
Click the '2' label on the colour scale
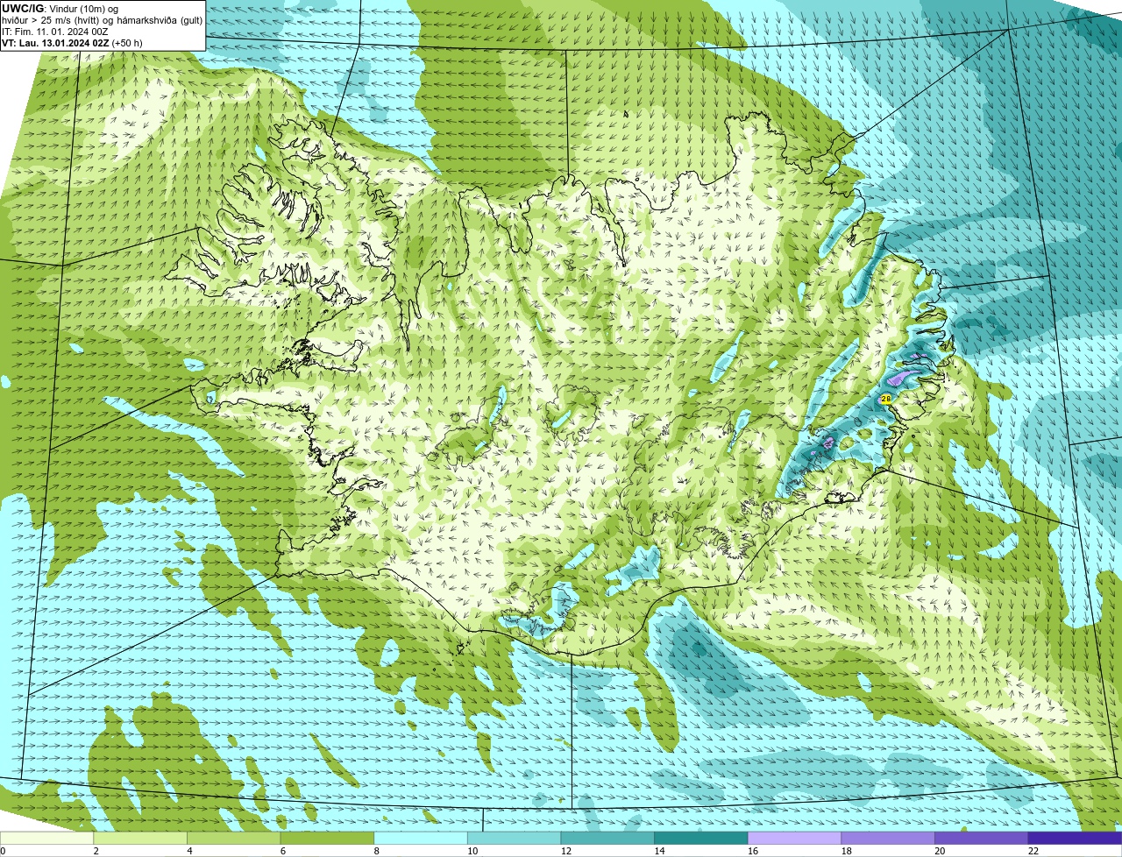point(96,851)
